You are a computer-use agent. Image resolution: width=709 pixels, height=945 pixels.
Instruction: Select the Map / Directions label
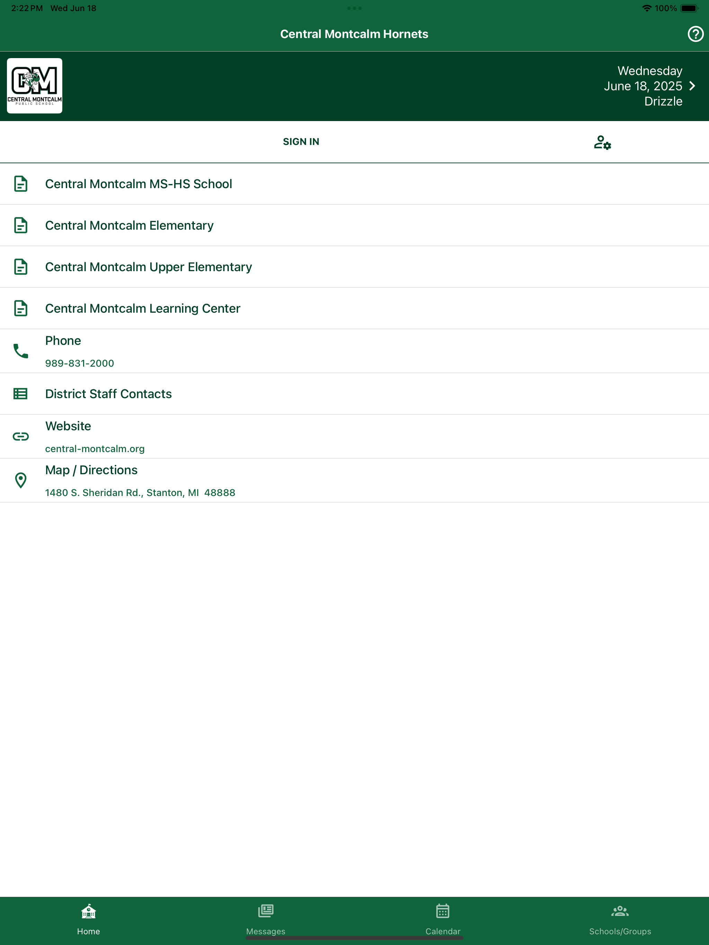91,470
